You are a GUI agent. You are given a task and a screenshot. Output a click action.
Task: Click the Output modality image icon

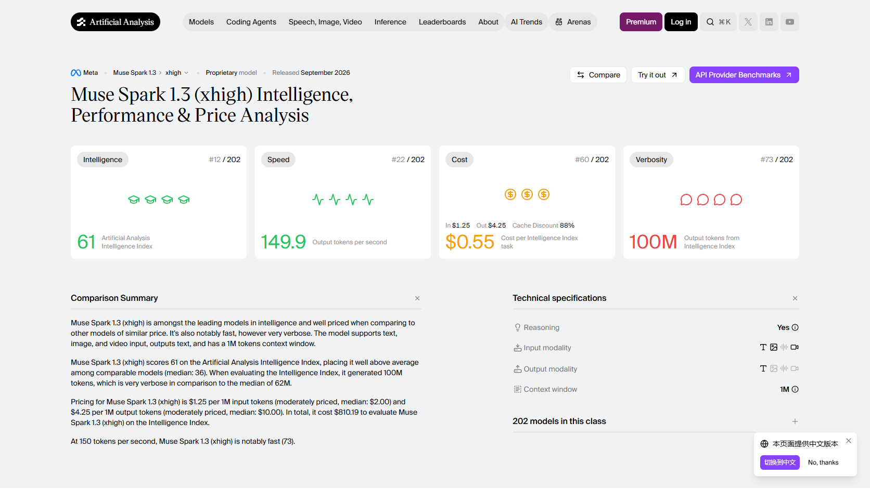coord(774,368)
